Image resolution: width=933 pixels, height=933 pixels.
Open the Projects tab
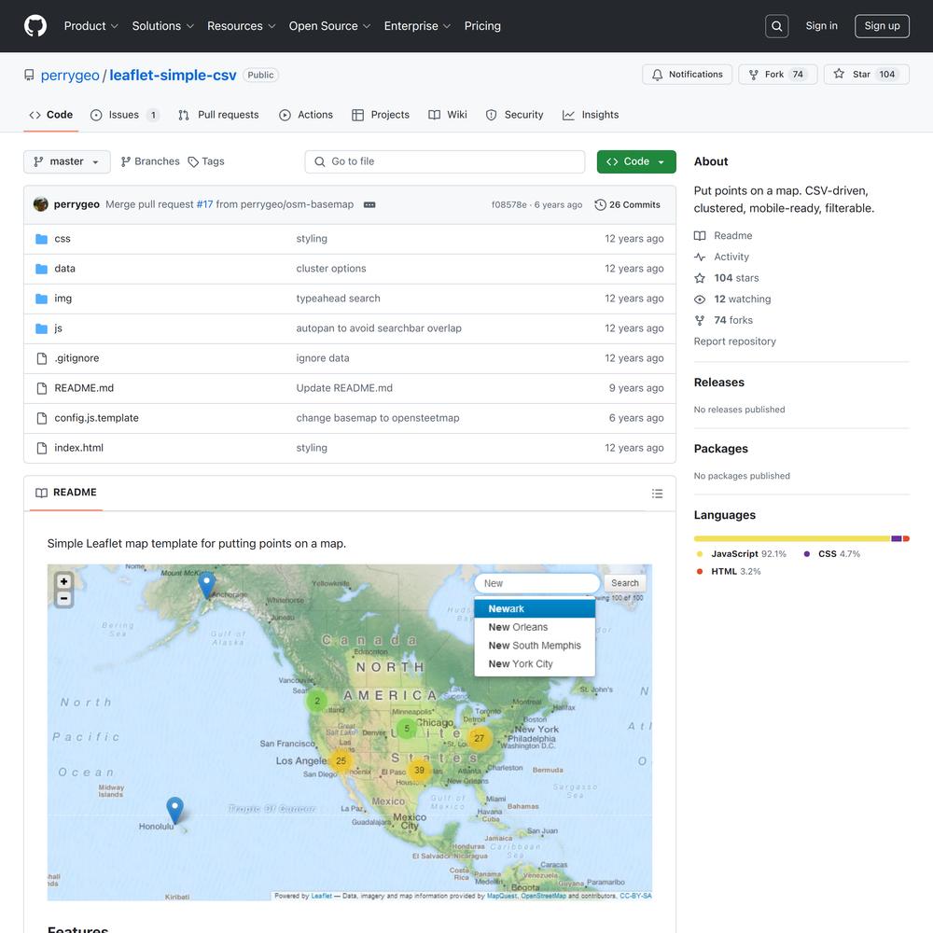pyautogui.click(x=381, y=115)
